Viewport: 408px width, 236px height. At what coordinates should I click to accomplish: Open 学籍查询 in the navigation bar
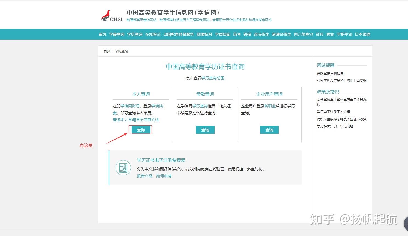[117, 34]
